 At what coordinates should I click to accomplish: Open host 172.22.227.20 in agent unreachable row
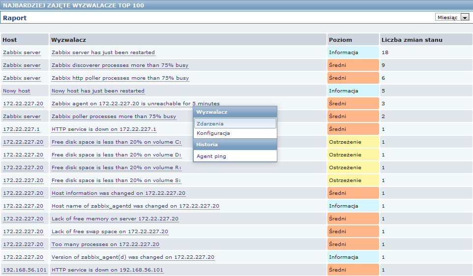click(x=23, y=104)
